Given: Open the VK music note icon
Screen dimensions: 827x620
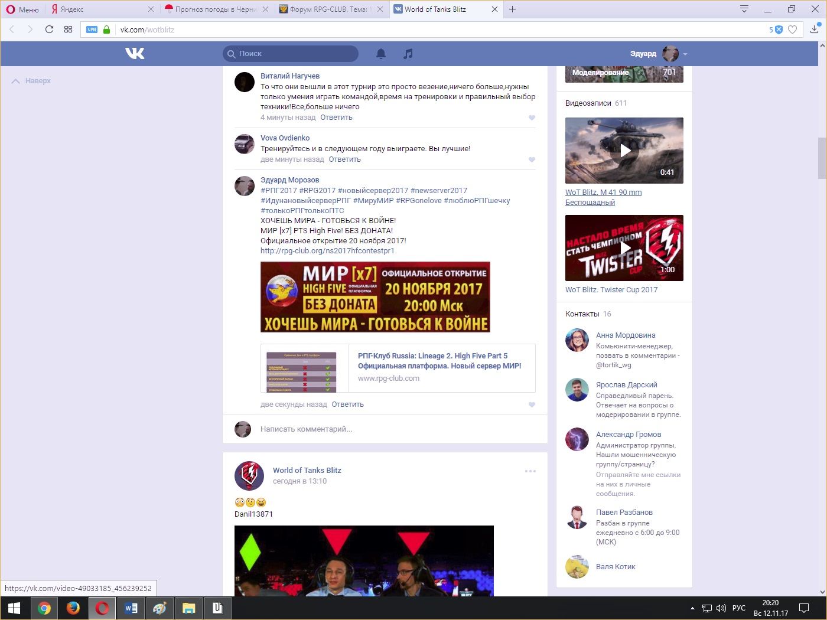Looking at the screenshot, I should point(408,54).
